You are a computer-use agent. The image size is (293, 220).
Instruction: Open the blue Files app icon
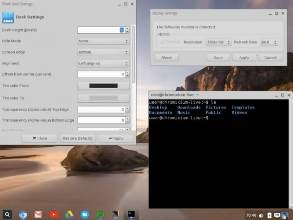(x=84, y=215)
